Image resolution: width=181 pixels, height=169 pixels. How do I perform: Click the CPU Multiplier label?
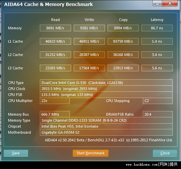tap(20, 101)
